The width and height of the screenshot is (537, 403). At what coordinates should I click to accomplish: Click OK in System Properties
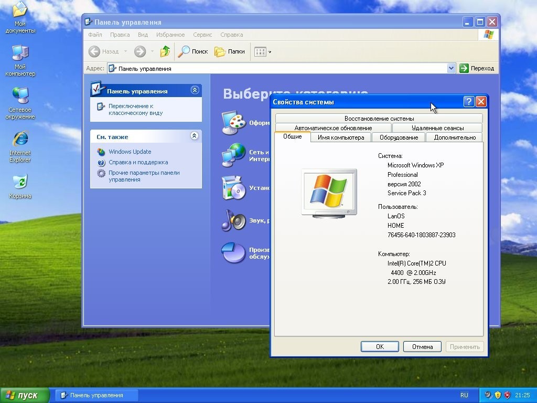380,346
